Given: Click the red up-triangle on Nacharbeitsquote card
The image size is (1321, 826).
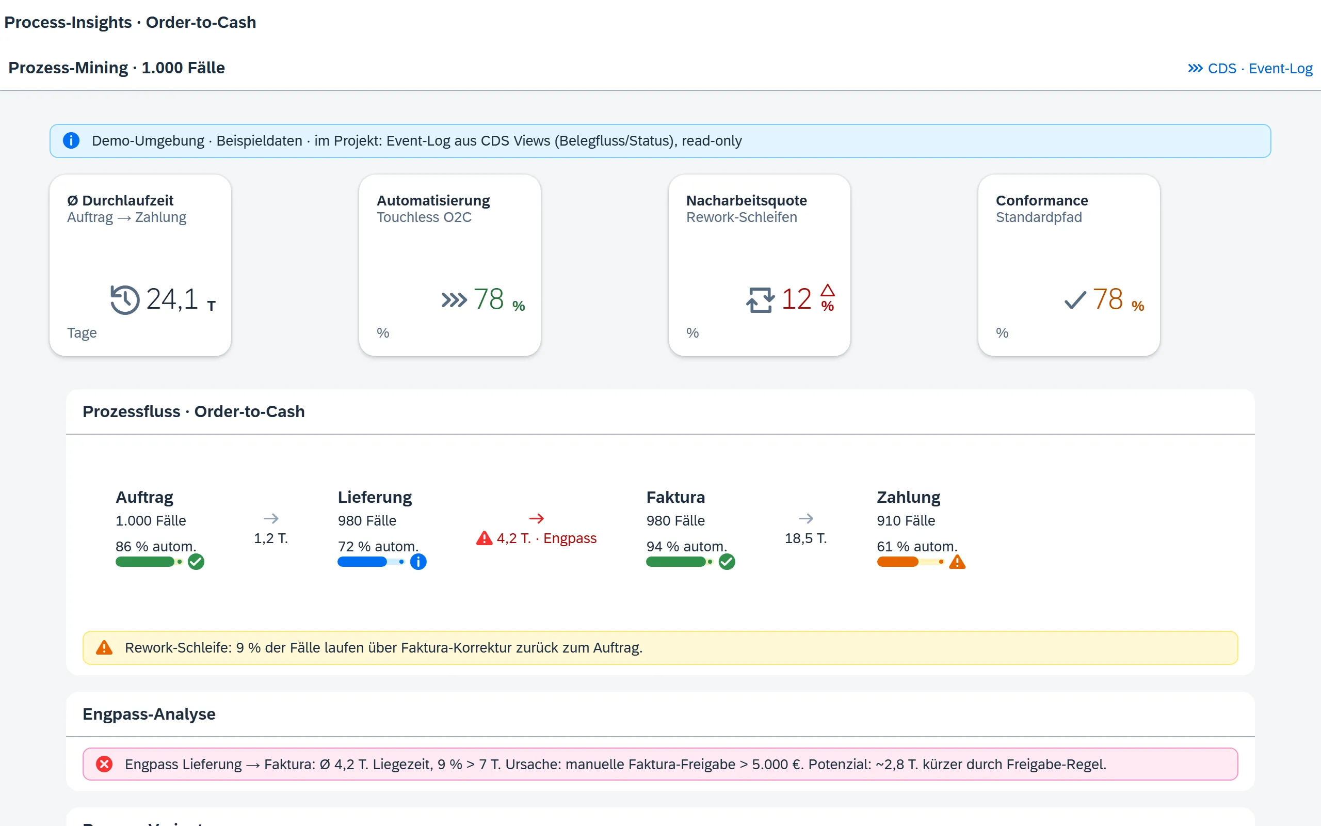Looking at the screenshot, I should [x=828, y=290].
